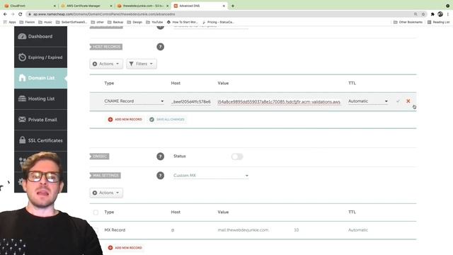Open the music bookmarks folder

coord(45,22)
